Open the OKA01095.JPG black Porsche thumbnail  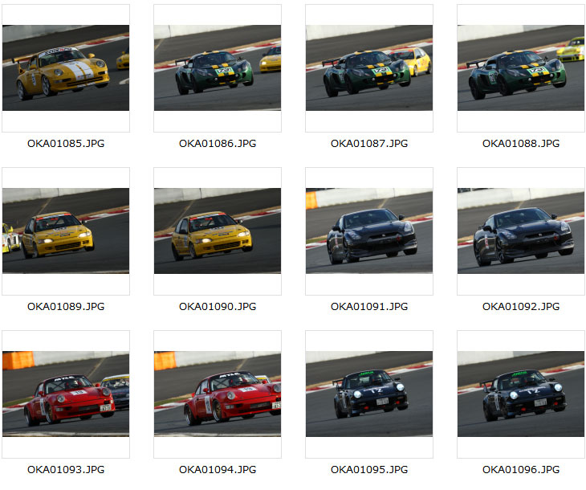tap(369, 394)
